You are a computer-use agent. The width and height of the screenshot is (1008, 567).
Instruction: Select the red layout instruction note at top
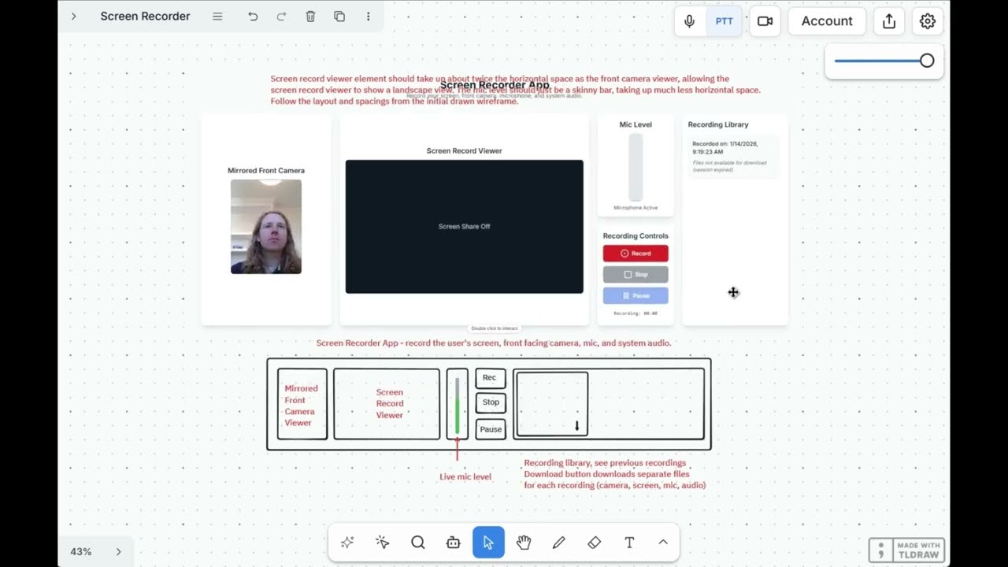coord(516,90)
